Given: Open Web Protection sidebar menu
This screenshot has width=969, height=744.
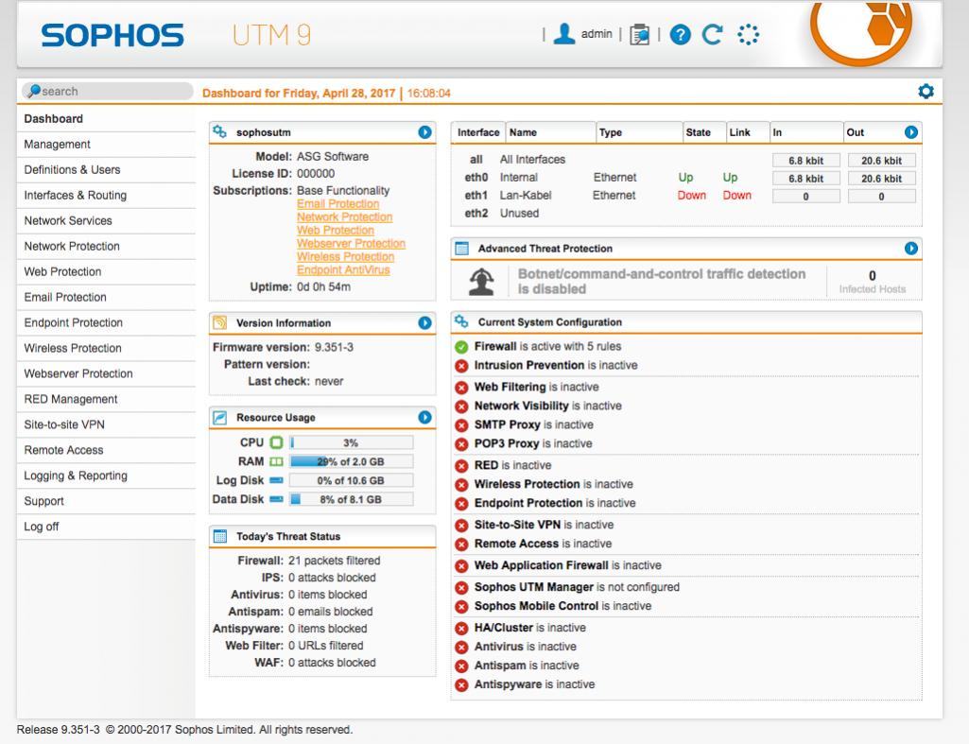Looking at the screenshot, I should tap(106, 271).
